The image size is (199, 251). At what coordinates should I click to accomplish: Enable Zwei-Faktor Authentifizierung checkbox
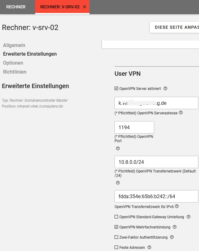pos(116,237)
